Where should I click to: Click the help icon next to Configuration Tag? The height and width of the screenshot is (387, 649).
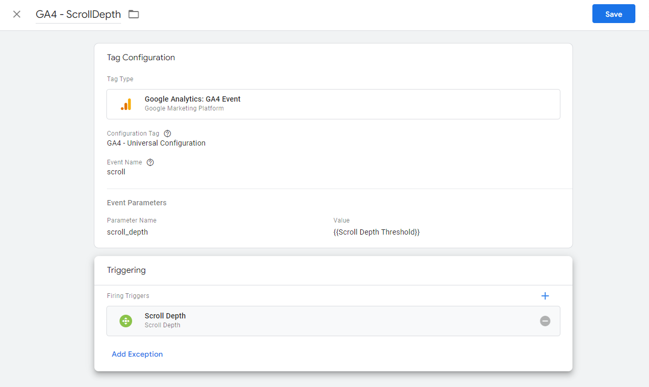pyautogui.click(x=167, y=133)
